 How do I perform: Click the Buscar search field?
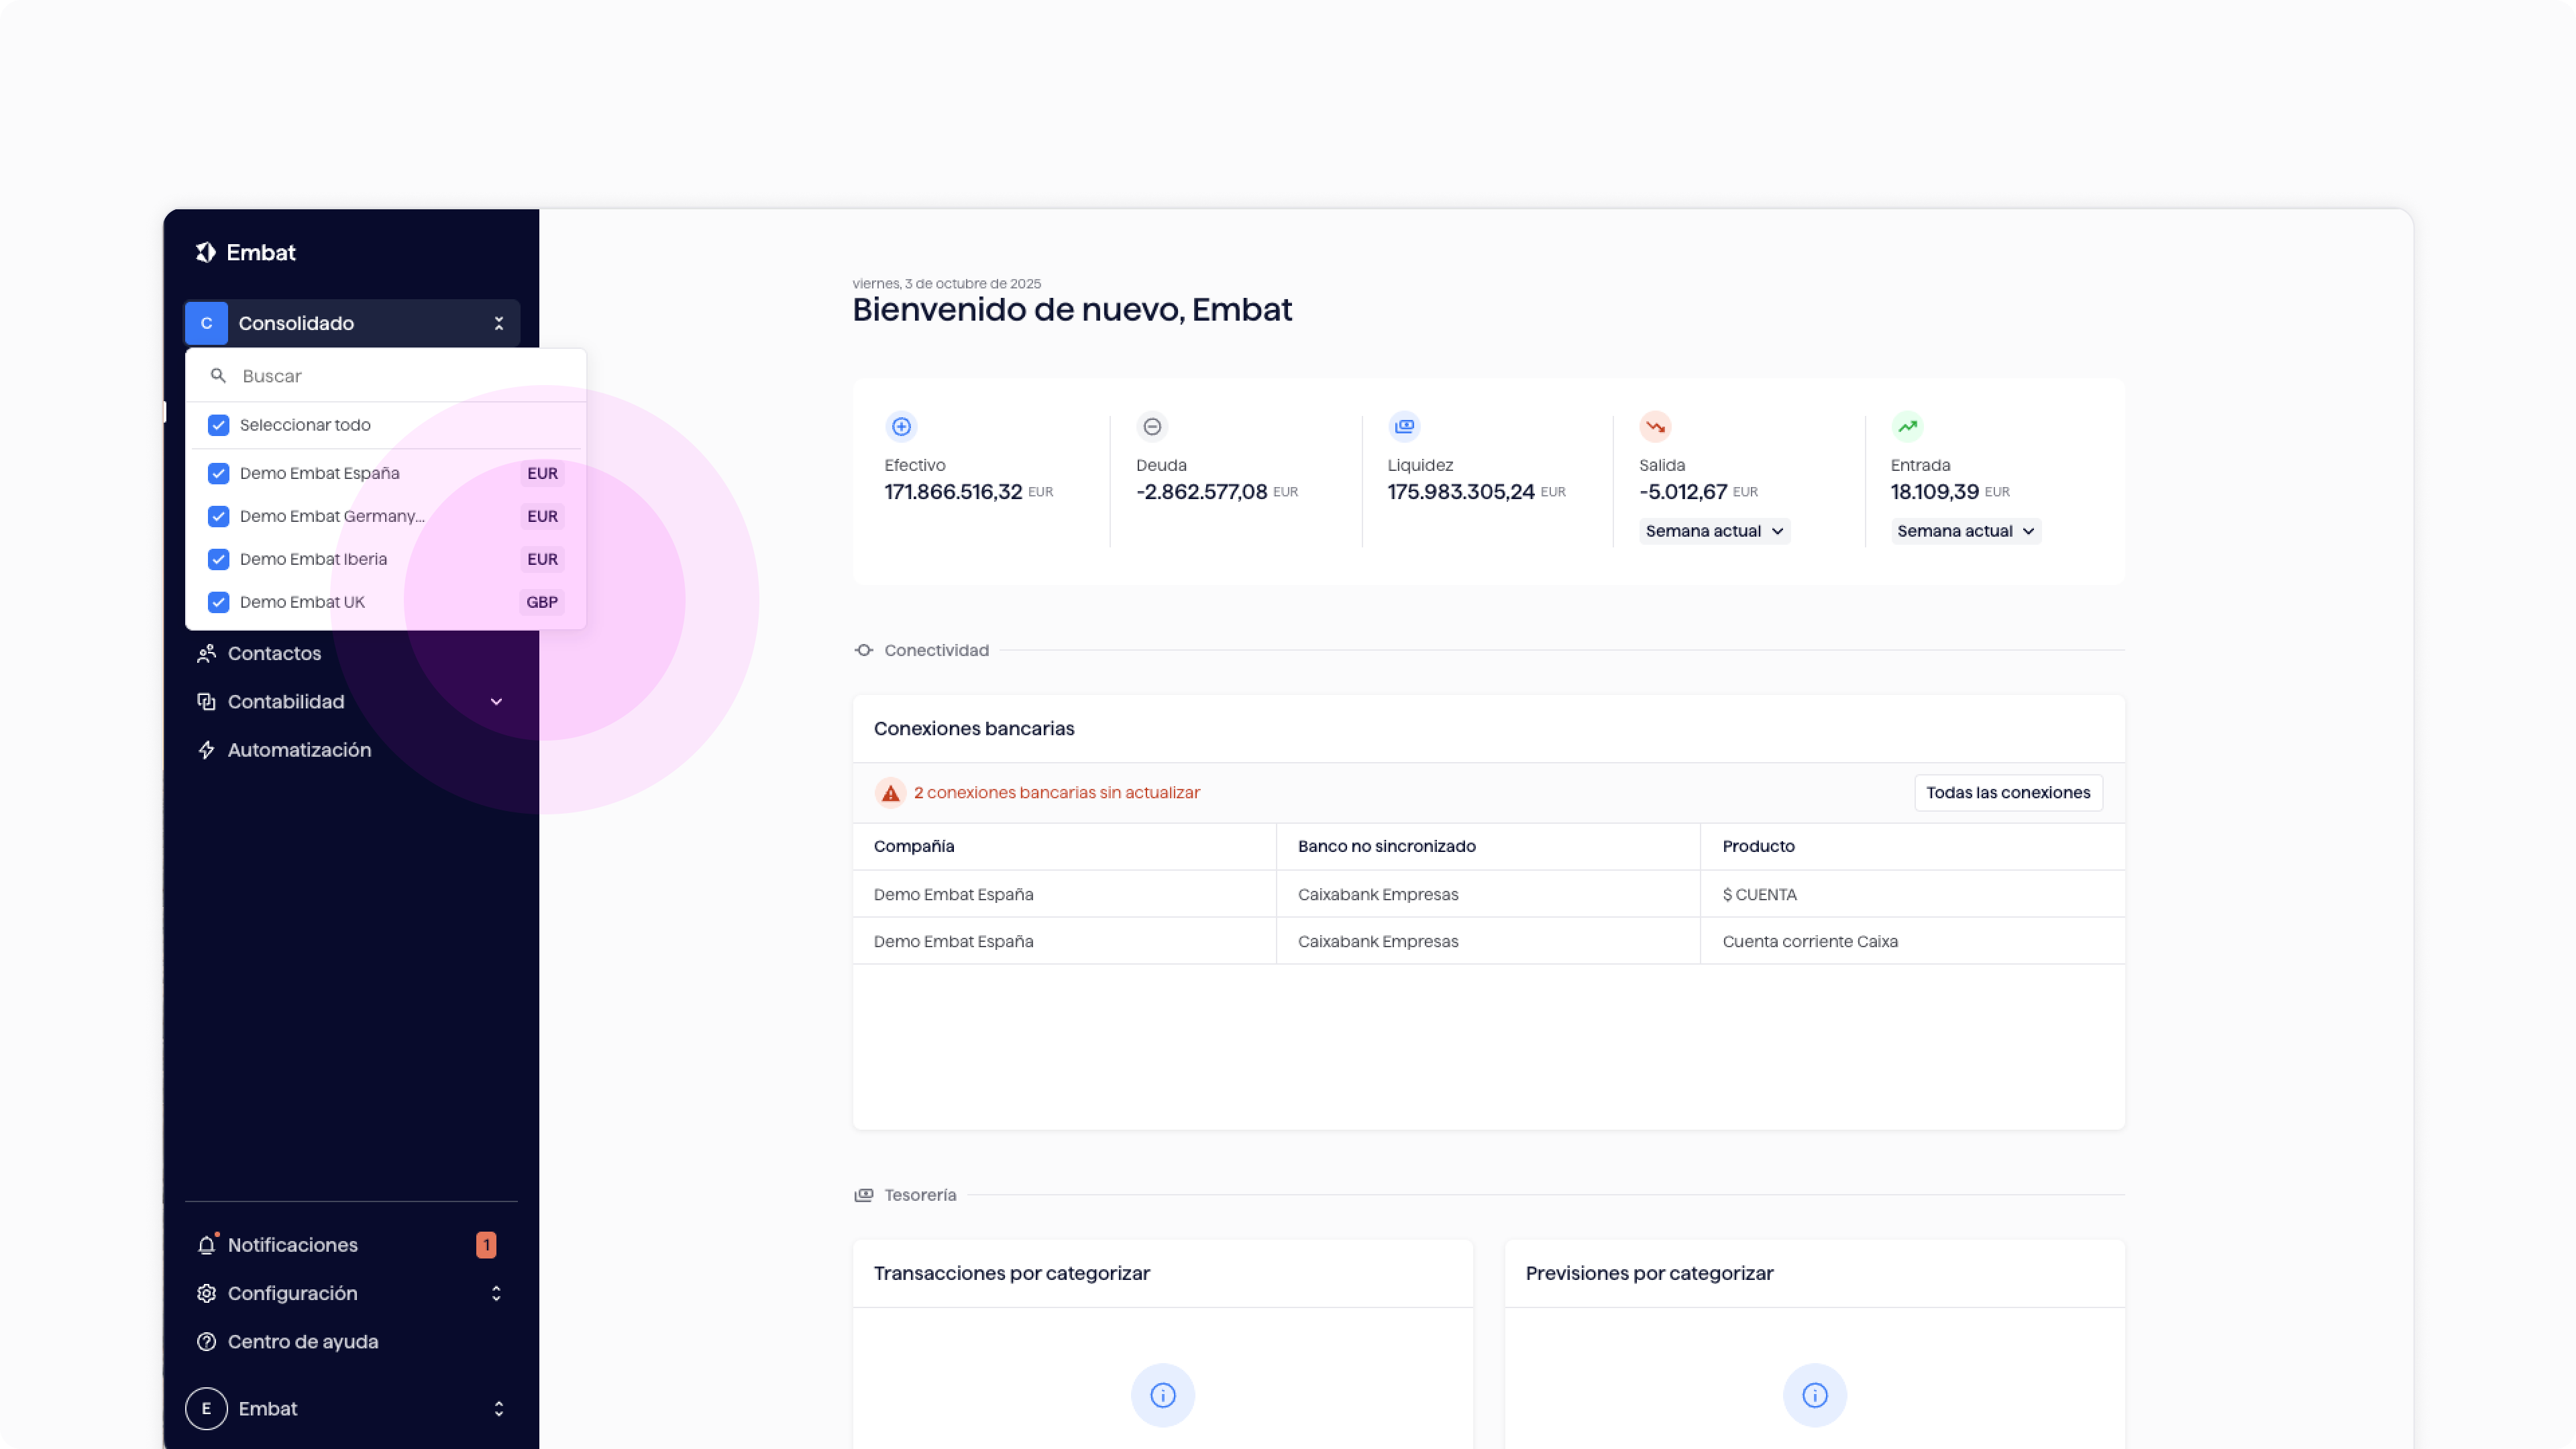[x=400, y=376]
